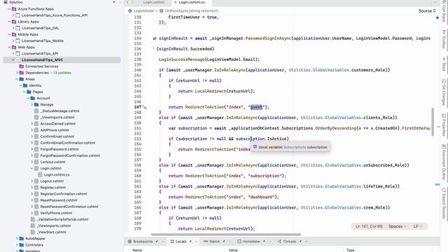Navigate back with the editor arrow
The height and width of the screenshot is (252, 448).
coord(127,2)
